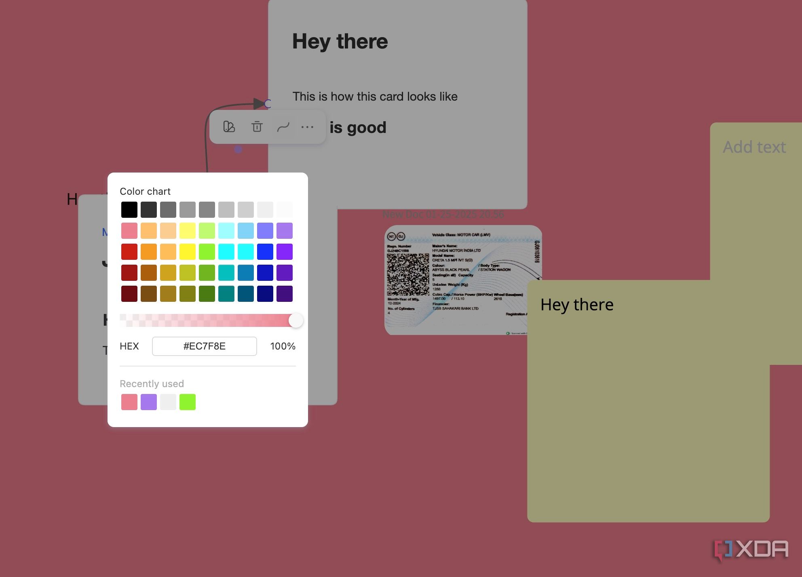The image size is (802, 577).
Task: Click the opacity slider handle
Action: (296, 320)
